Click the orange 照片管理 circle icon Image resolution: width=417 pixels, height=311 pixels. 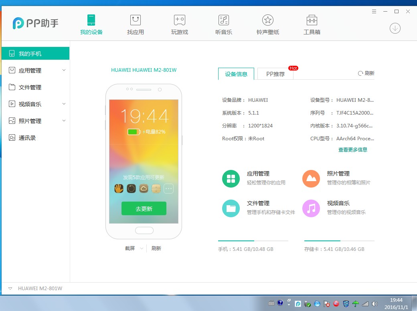[311, 179]
